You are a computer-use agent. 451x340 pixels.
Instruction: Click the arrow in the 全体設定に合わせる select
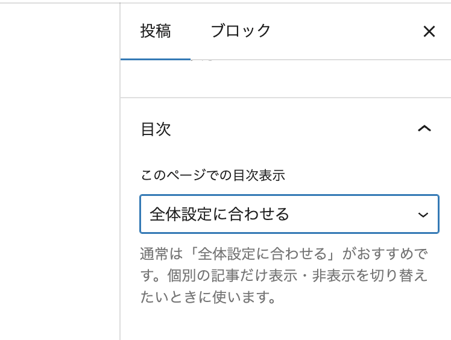point(423,215)
